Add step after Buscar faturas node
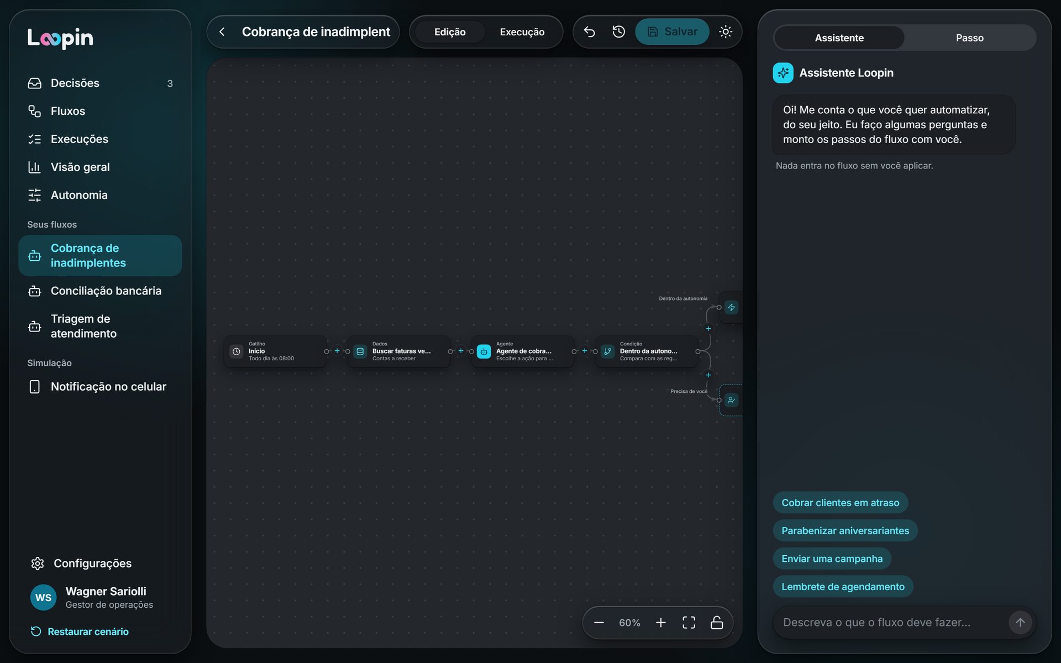 point(461,351)
